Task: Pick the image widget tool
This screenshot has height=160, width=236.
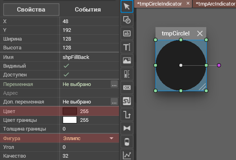Action: pos(127,60)
